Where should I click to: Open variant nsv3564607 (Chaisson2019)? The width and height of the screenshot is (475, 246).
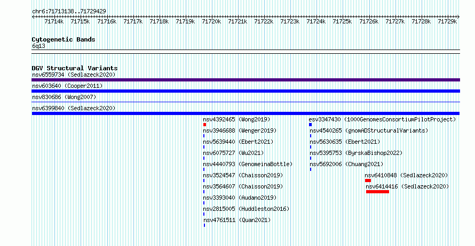pos(243,186)
